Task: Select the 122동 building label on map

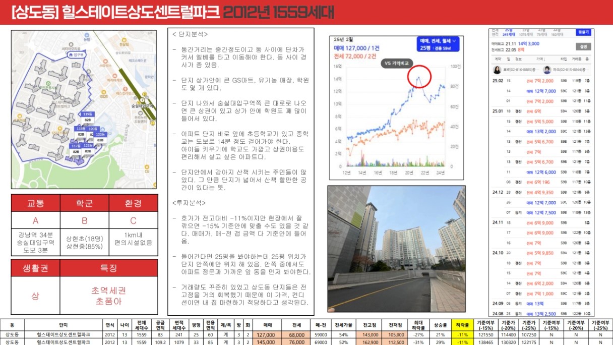Action: [x=100, y=135]
